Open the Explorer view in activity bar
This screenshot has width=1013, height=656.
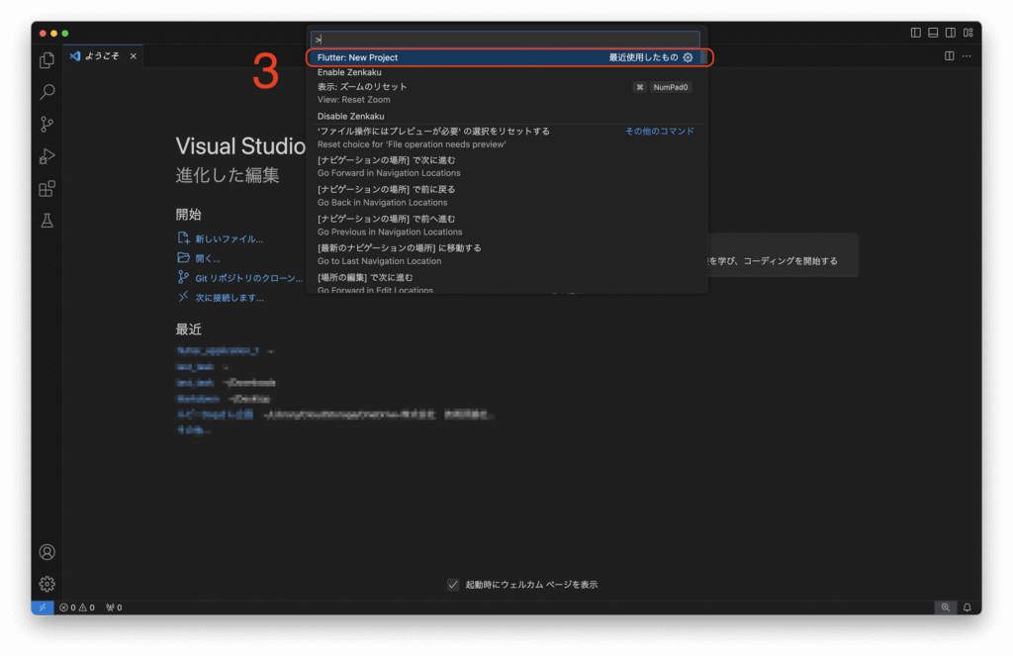click(47, 60)
